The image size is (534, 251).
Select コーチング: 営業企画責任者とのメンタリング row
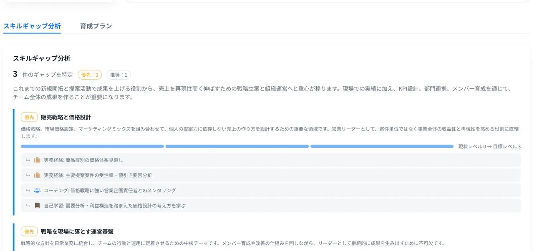[271, 190]
